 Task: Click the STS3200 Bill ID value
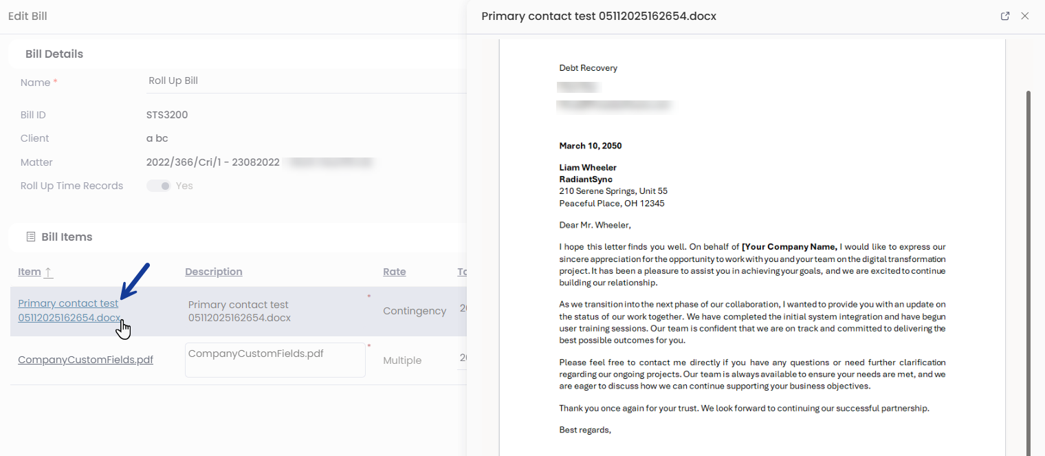(x=167, y=115)
